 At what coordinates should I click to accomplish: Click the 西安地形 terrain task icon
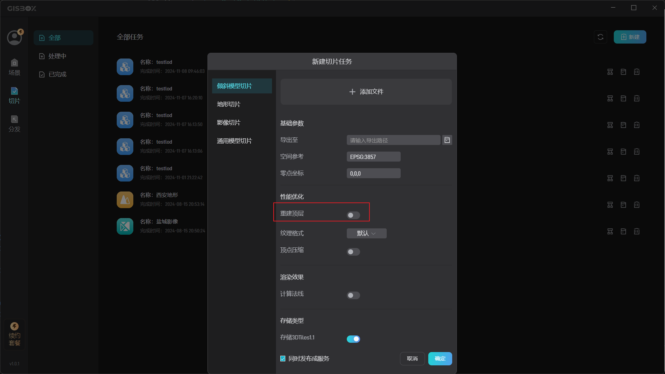(x=125, y=200)
